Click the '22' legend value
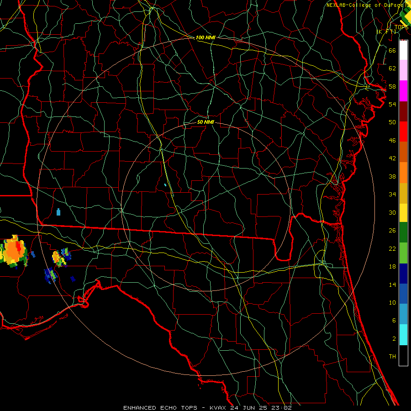Image resolution: width=411 pixels, height=411 pixels. coord(392,248)
